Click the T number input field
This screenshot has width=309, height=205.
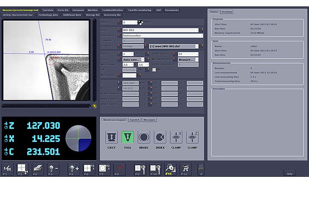133,41
